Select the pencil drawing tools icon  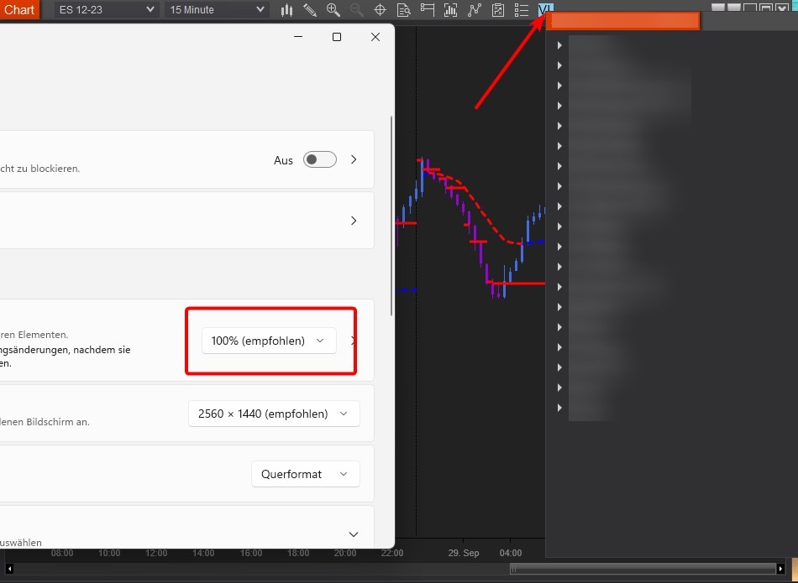click(309, 10)
